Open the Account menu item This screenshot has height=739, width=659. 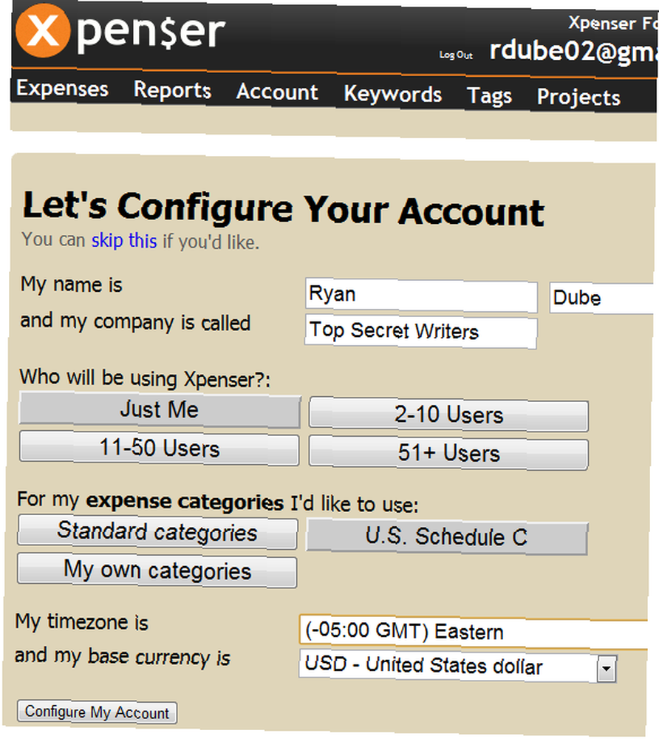(x=277, y=92)
